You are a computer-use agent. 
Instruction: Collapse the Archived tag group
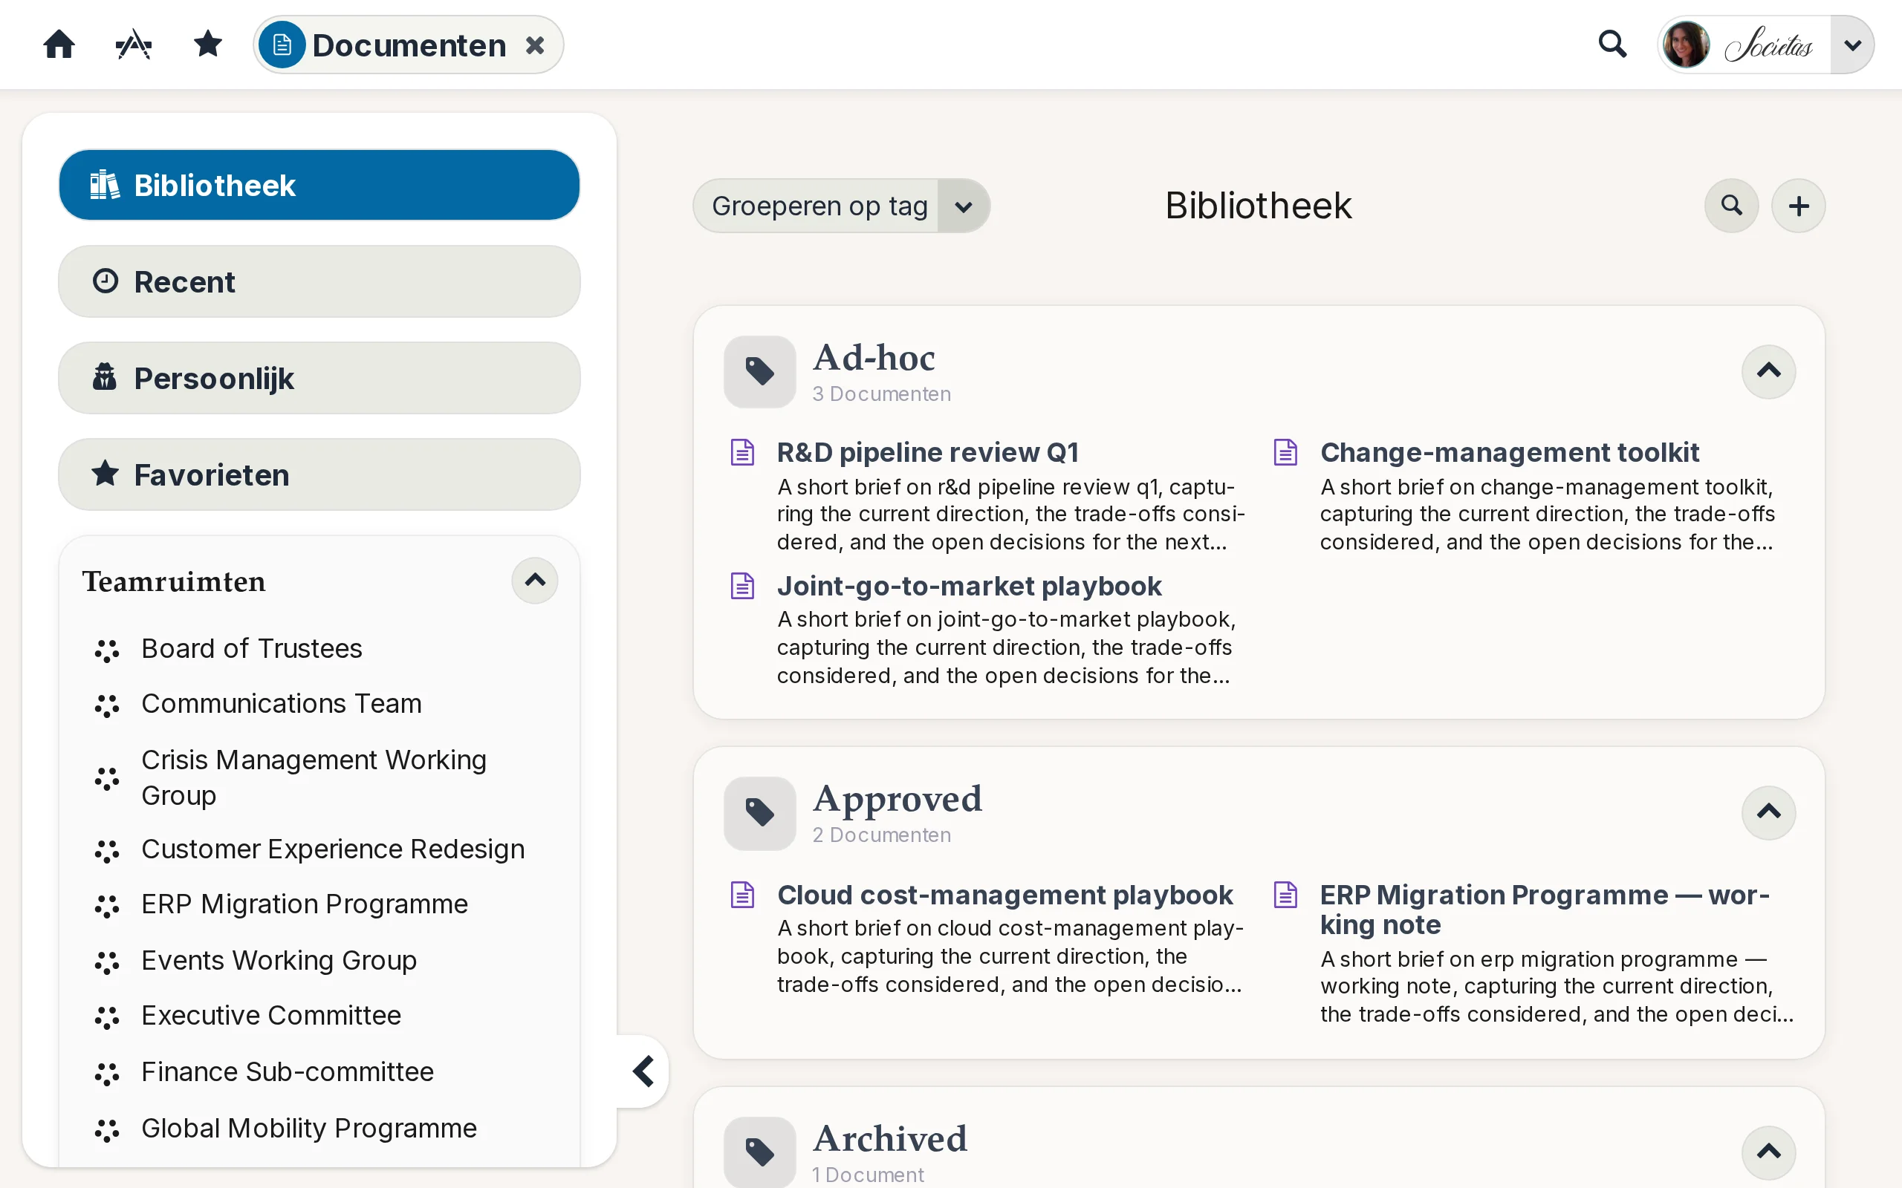(1768, 1152)
